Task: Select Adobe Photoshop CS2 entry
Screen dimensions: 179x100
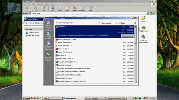Action: pos(95,46)
